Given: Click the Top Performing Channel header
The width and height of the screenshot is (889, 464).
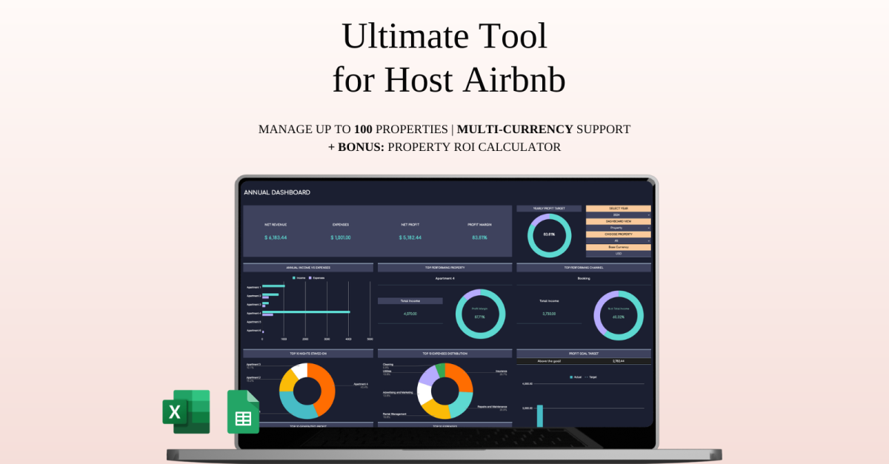Looking at the screenshot, I should (584, 267).
